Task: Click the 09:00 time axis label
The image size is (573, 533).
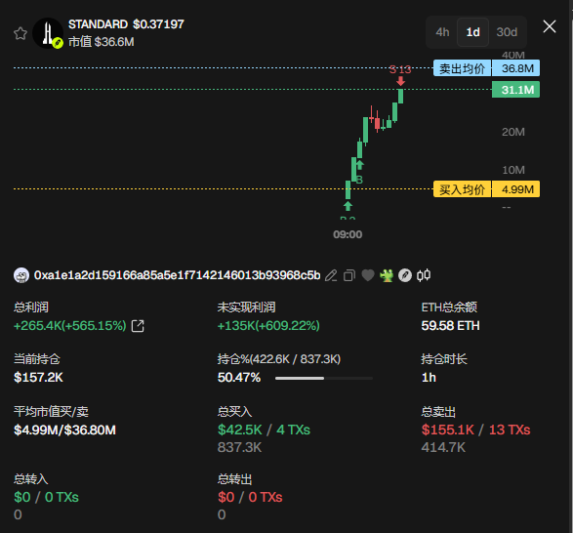Action: (348, 234)
